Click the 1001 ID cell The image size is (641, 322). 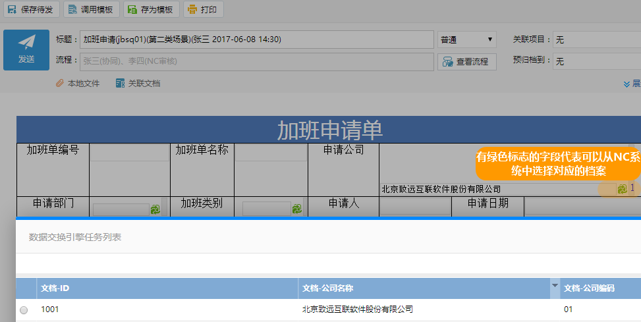pos(50,309)
